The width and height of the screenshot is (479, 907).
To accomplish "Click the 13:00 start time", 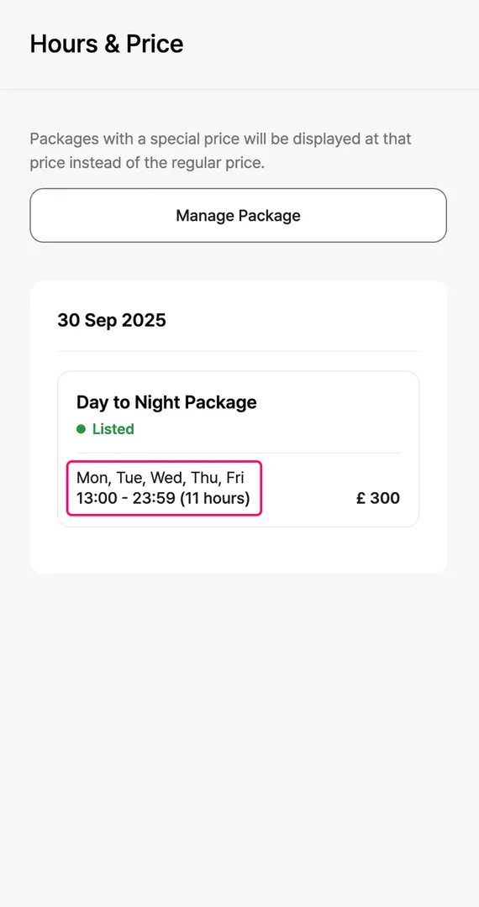I will point(97,498).
